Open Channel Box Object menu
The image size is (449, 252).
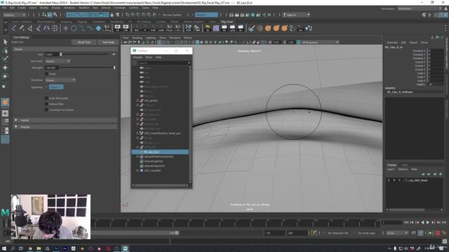point(413,42)
